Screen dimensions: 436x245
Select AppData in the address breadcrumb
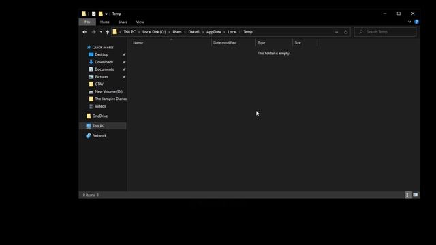(213, 32)
